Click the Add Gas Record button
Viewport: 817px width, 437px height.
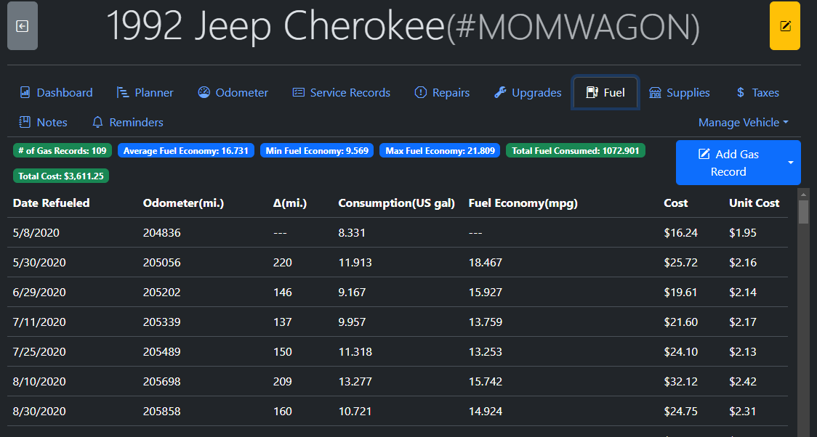coord(728,163)
